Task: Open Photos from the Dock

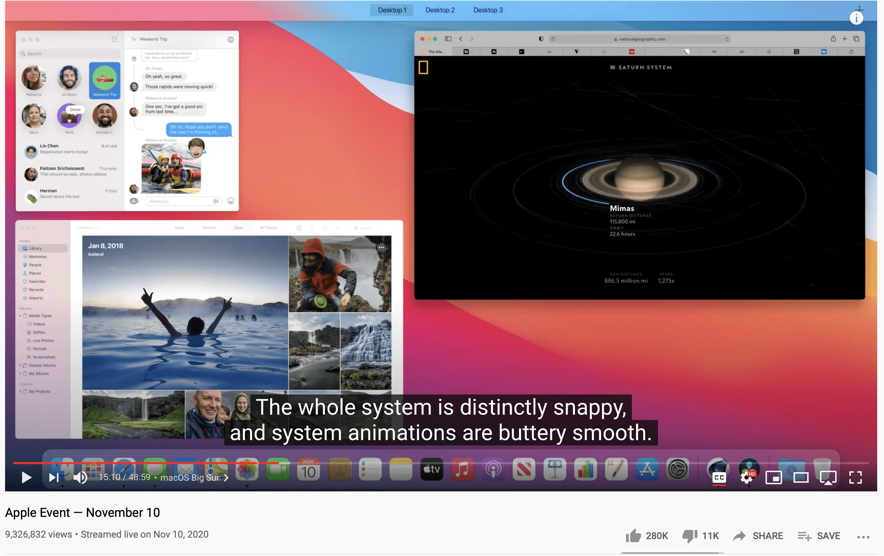Action: point(247,469)
